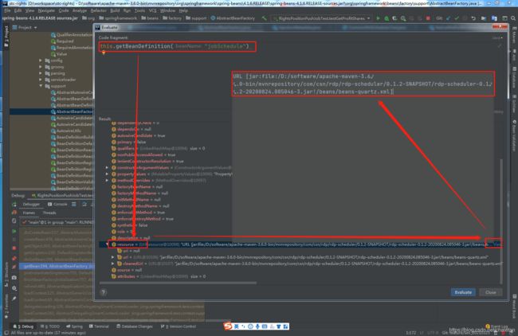Open the Version Control tool window
This screenshot has width=518, height=336.
(x=179, y=326)
